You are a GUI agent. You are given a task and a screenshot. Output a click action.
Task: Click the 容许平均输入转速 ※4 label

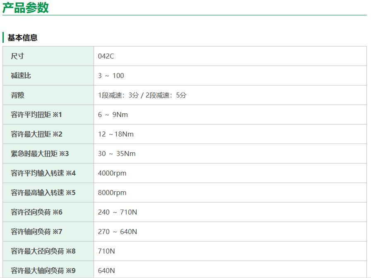43,173
